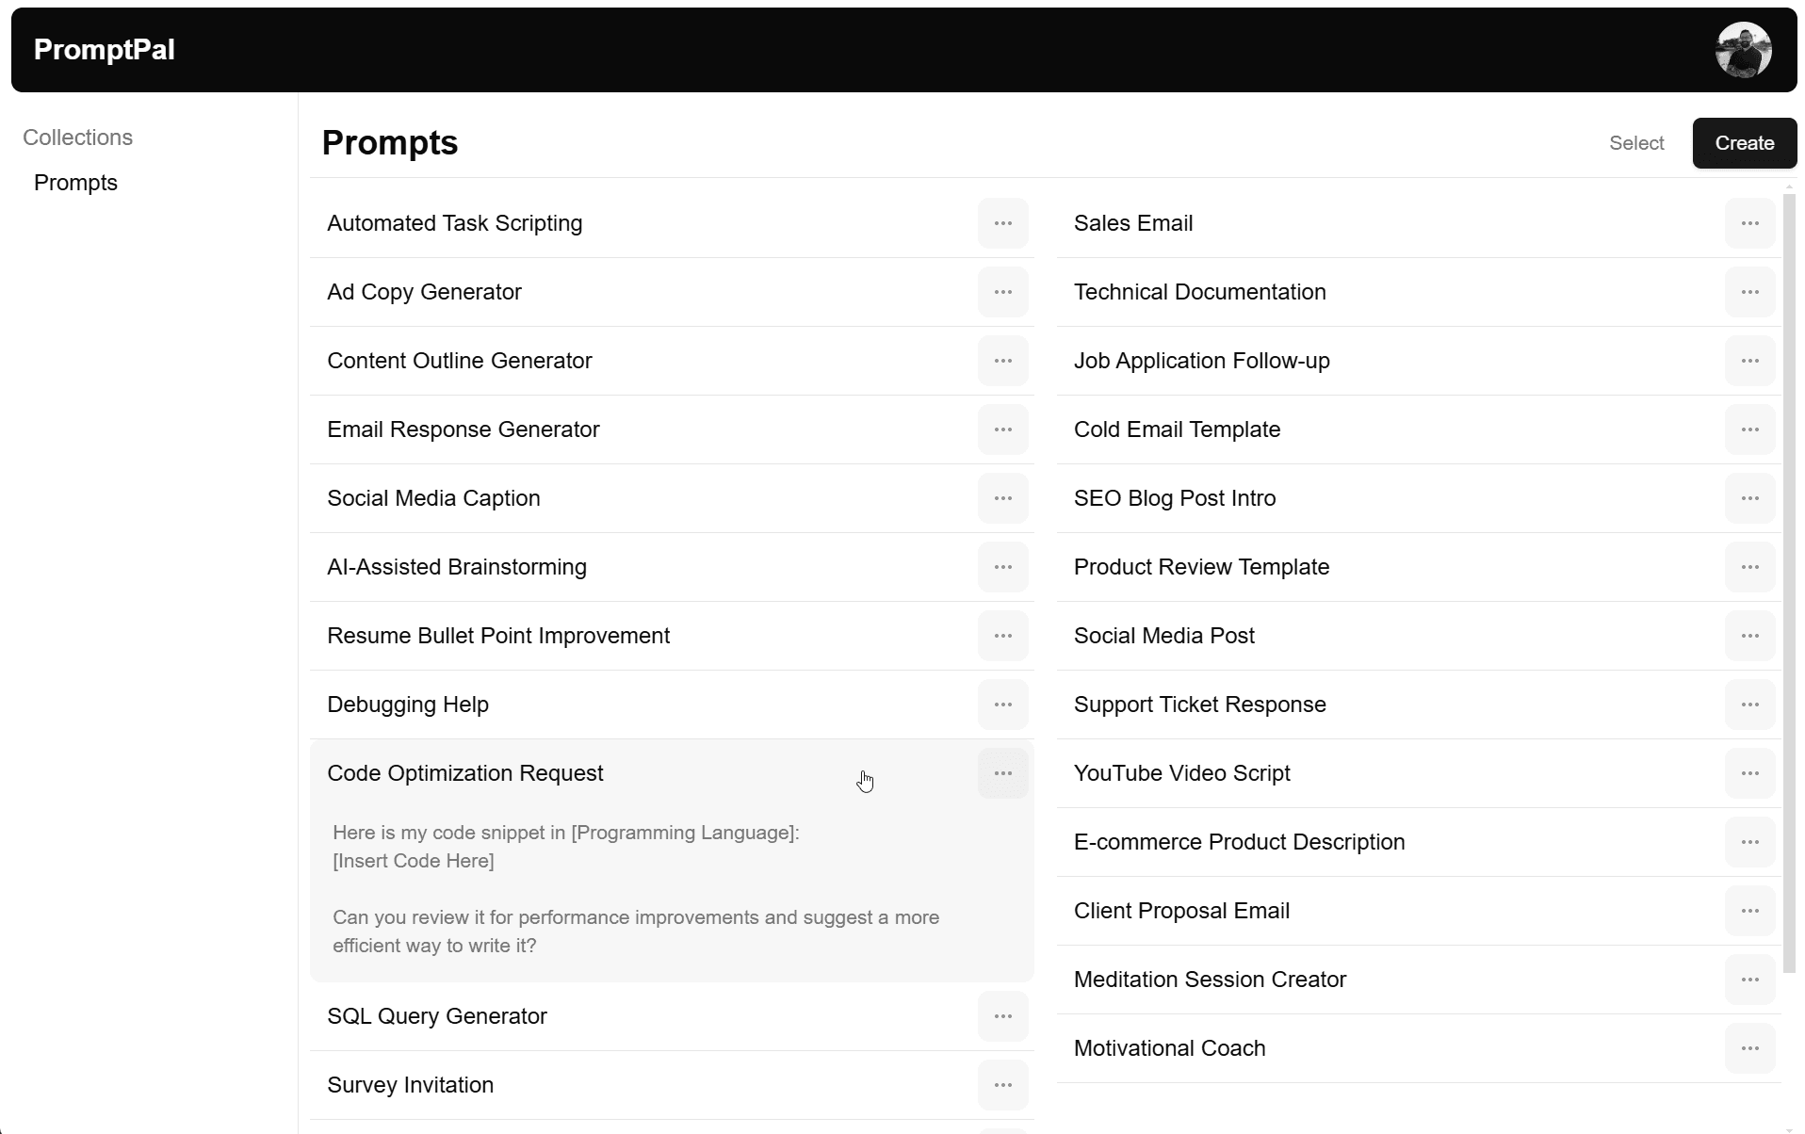This screenshot has width=1805, height=1134.
Task: Open three-dot menu for YouTube Video Script
Action: pos(1749,773)
